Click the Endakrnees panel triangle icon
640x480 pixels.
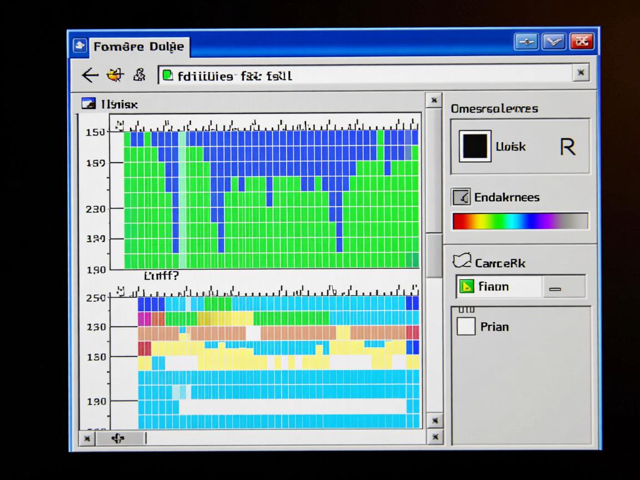[460, 197]
